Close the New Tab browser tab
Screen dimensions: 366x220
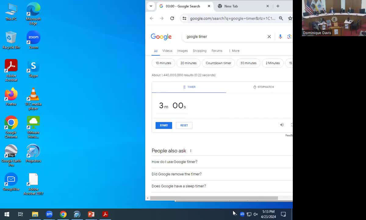click(x=267, y=6)
